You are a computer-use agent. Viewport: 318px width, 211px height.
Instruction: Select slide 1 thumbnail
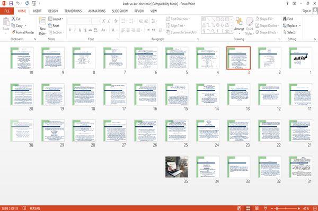(x=301, y=58)
